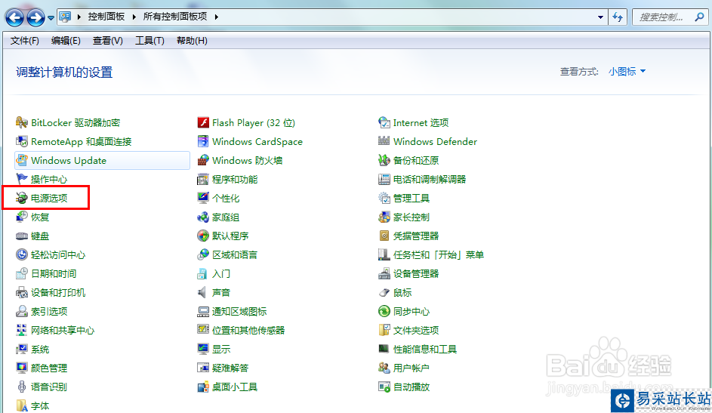Screen dimensions: 712x413
Task: Open the 位置和其他传感器 link
Action: pyautogui.click(x=248, y=331)
